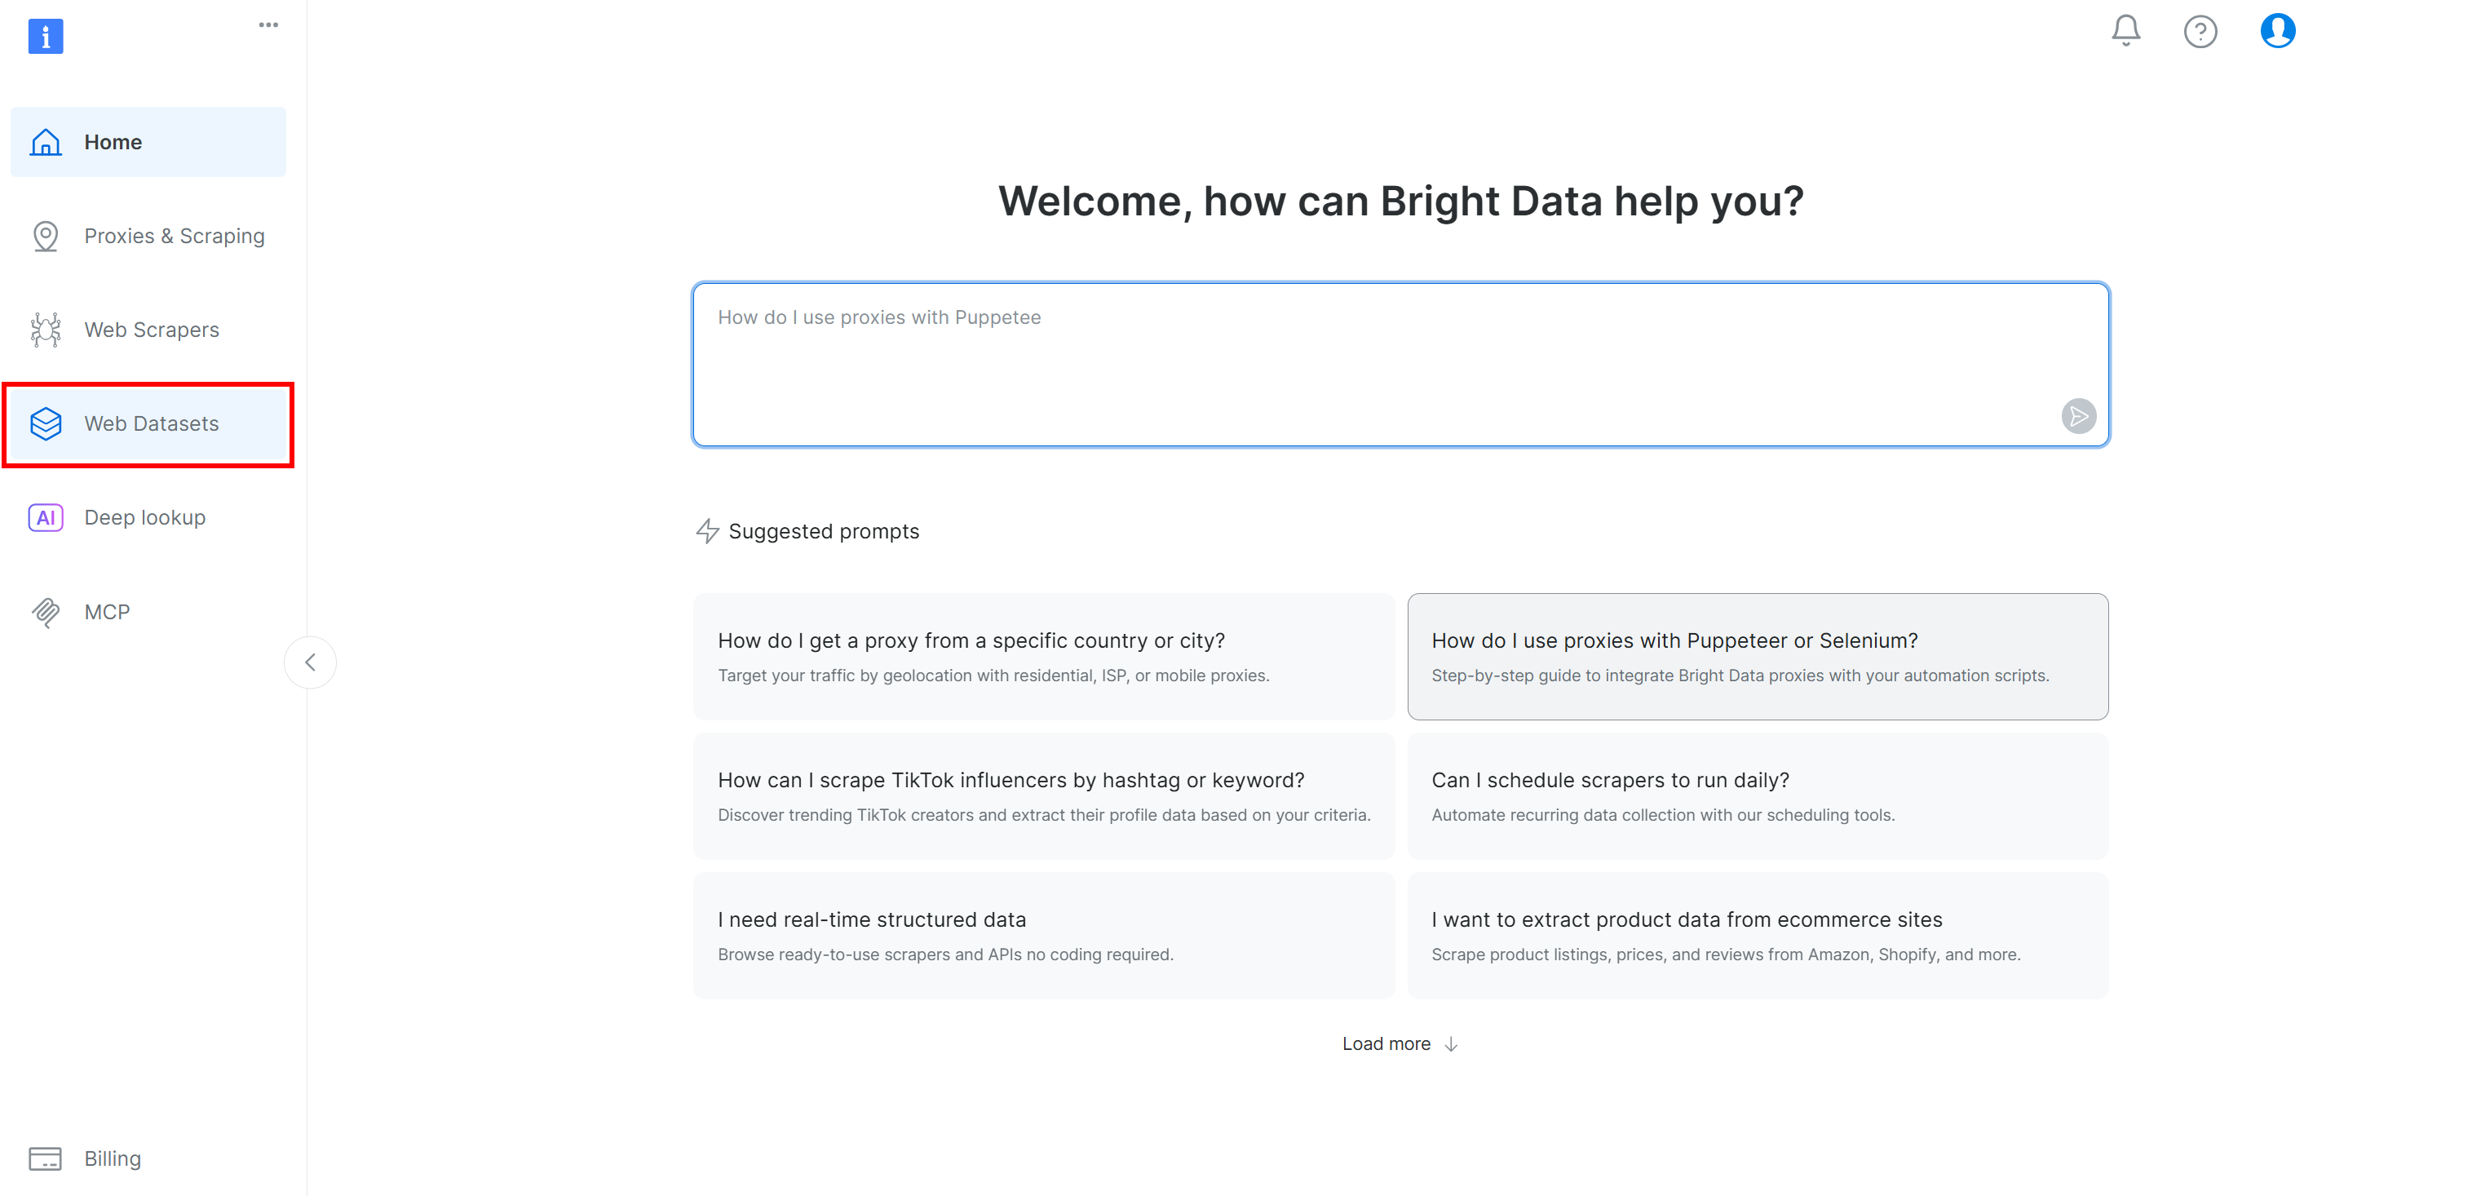Open Proxies & Scraping via its pin icon
Image resolution: width=2481 pixels, height=1196 pixels.
46,235
